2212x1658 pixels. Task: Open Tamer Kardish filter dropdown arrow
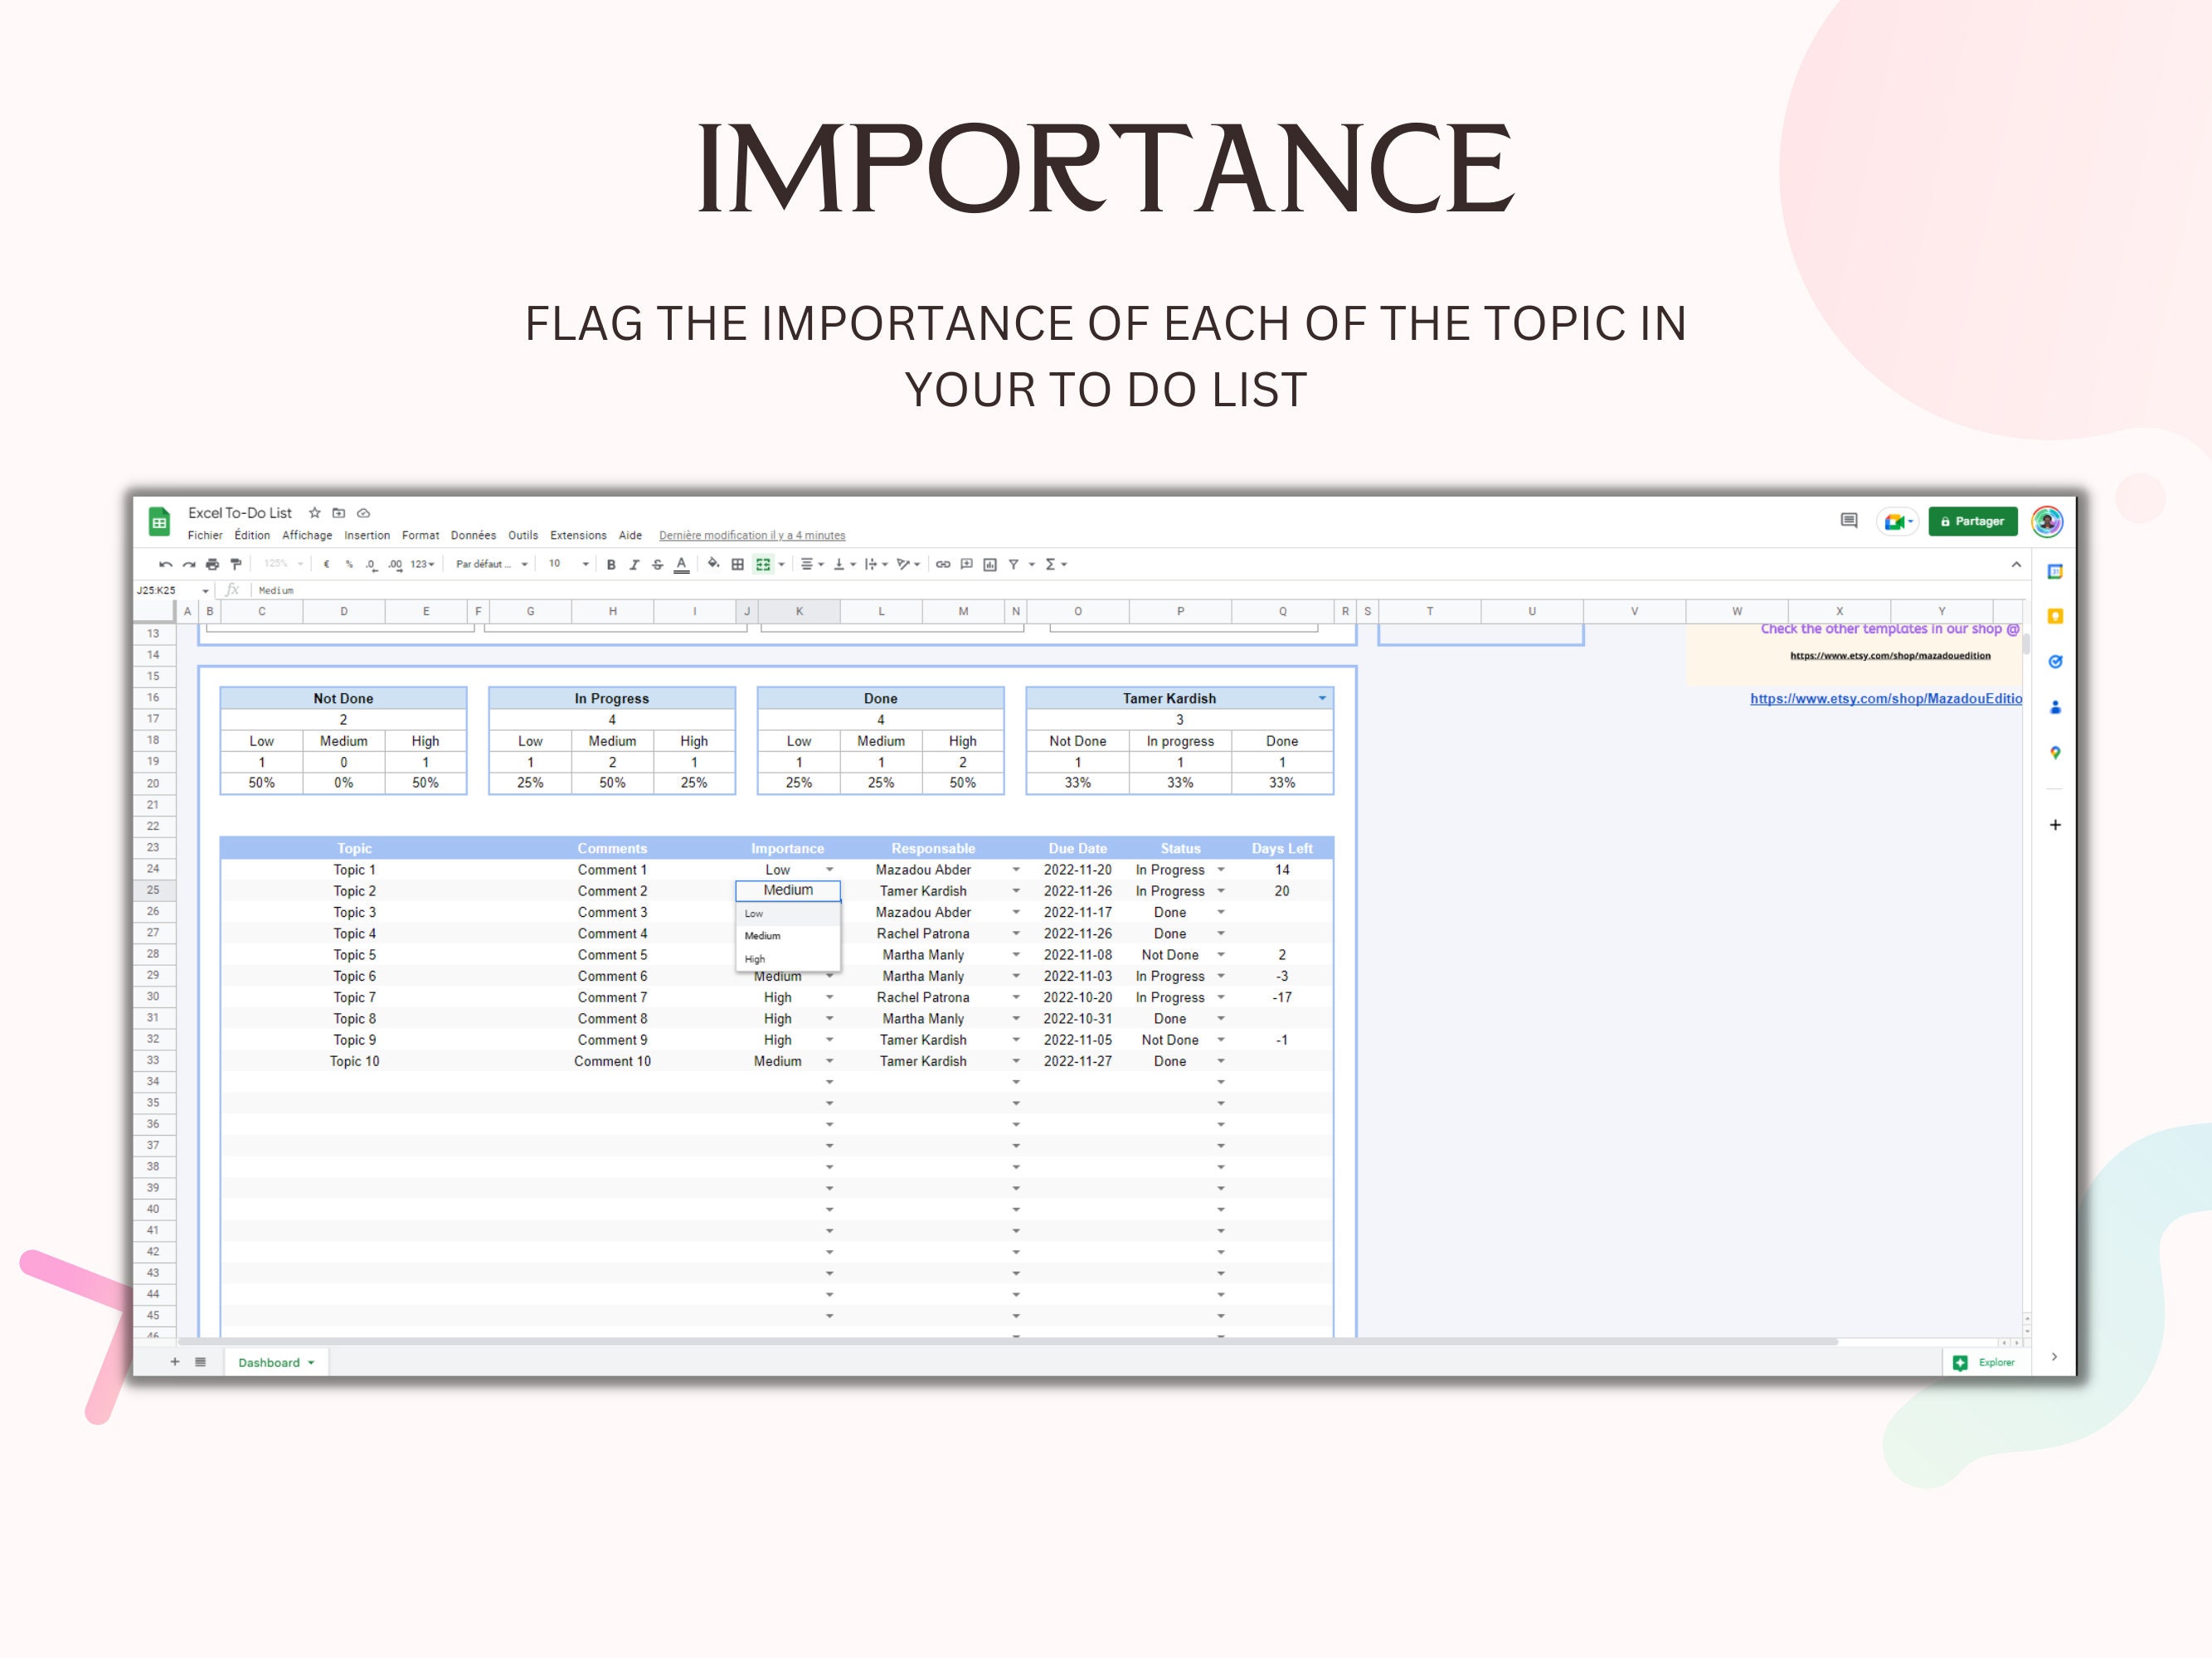coord(1322,699)
